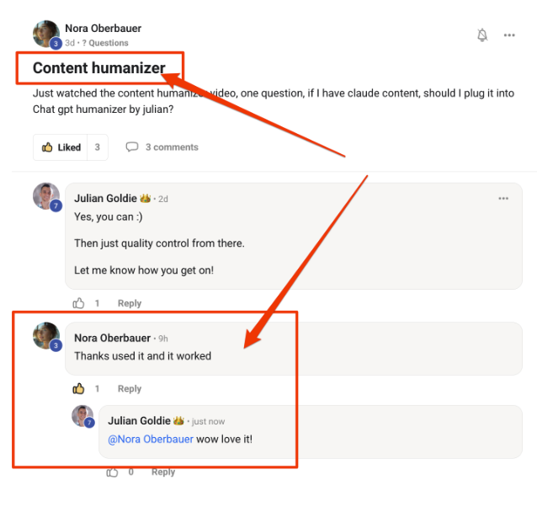Click the comment bubble icon
The width and height of the screenshot is (537, 507).
(132, 147)
